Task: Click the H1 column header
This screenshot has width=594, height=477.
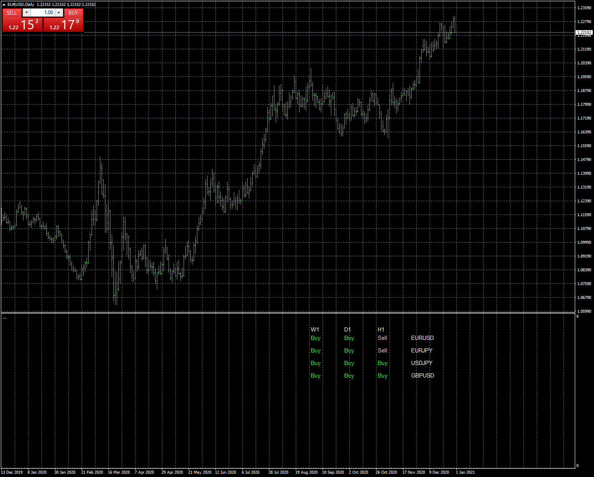Action: point(381,329)
